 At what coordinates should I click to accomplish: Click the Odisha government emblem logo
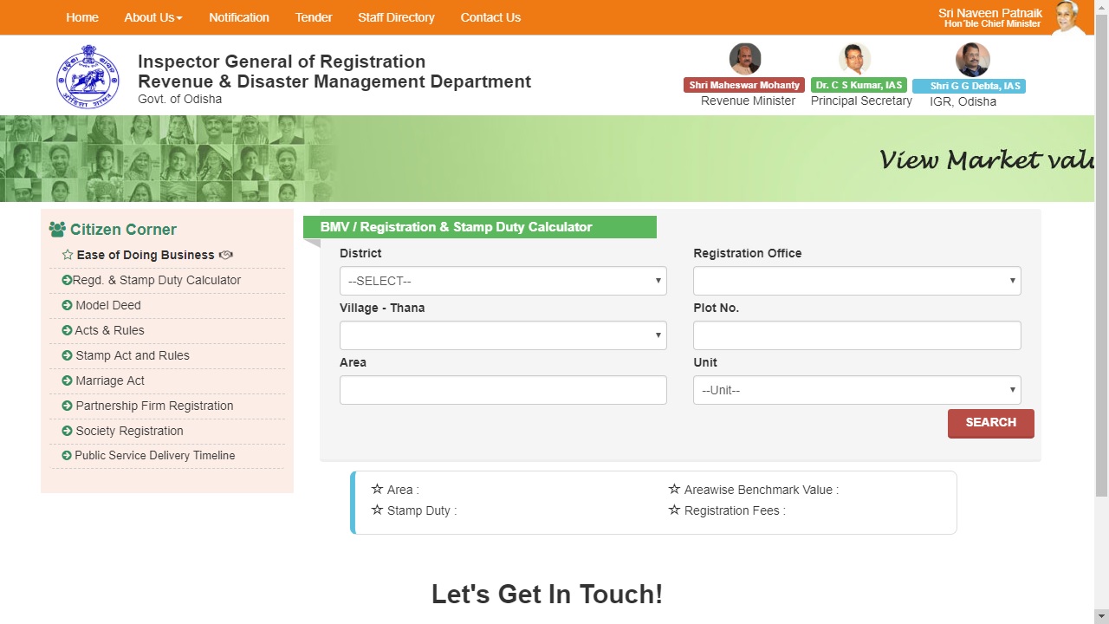pyautogui.click(x=88, y=77)
